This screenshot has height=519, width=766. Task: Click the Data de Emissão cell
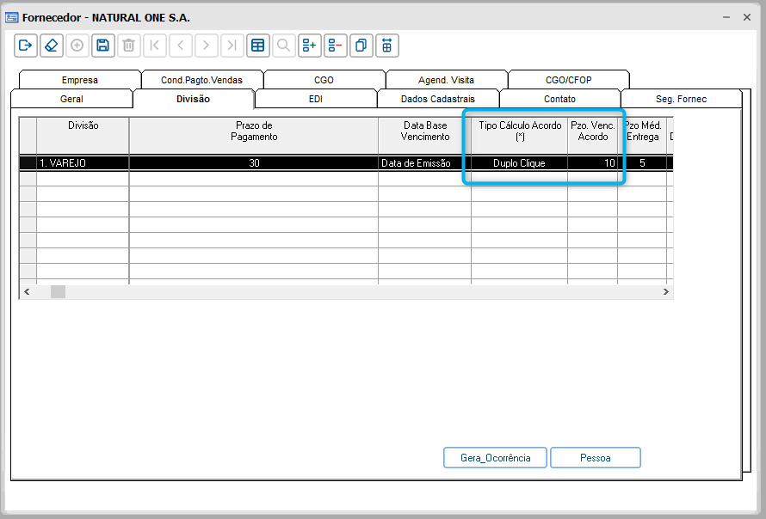[x=425, y=163]
